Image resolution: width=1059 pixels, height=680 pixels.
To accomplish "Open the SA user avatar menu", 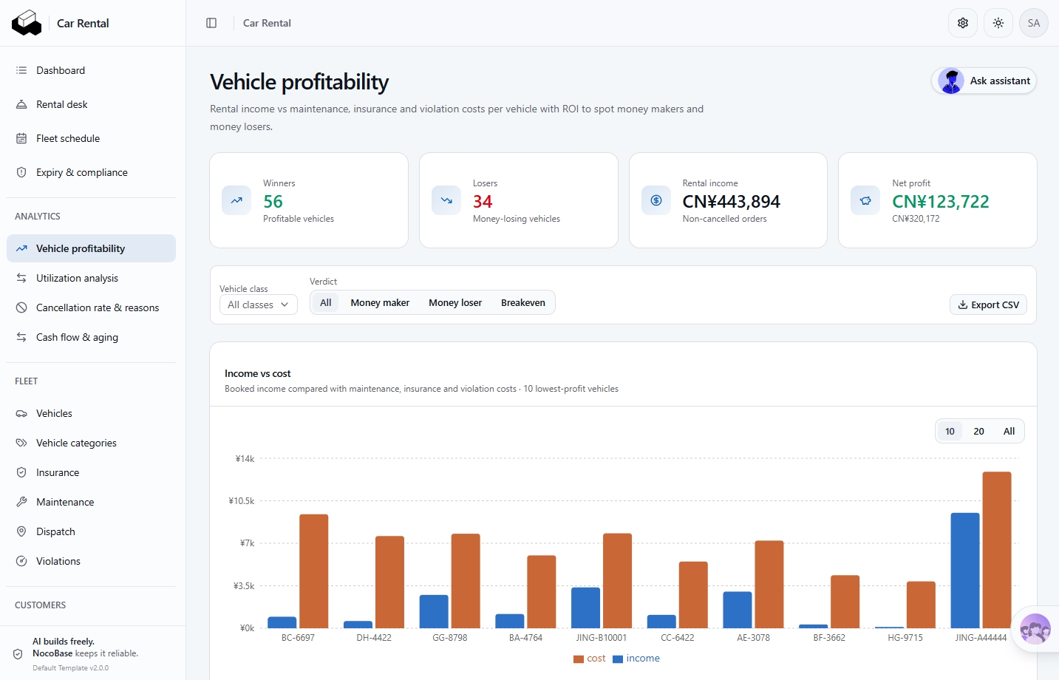I will tap(1034, 23).
